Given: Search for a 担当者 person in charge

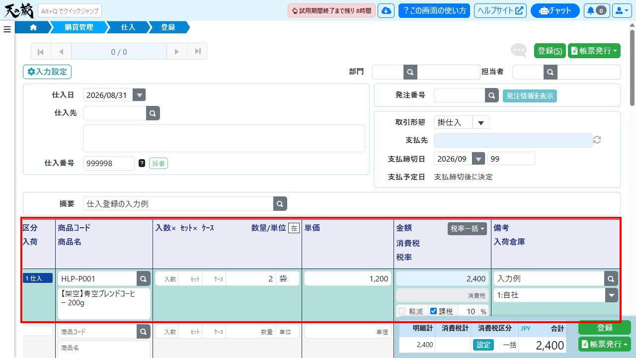Looking at the screenshot, I should [550, 72].
